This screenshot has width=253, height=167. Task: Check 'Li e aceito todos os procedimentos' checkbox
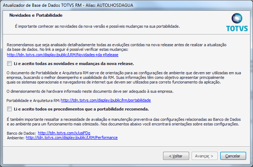[9, 109]
